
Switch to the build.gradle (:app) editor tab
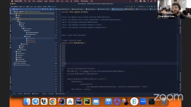(77, 9)
